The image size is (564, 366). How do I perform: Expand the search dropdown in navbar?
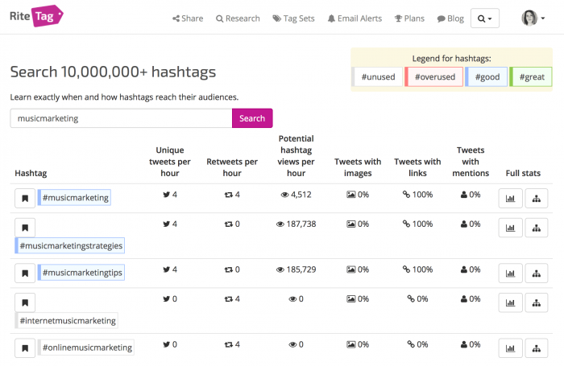(485, 18)
